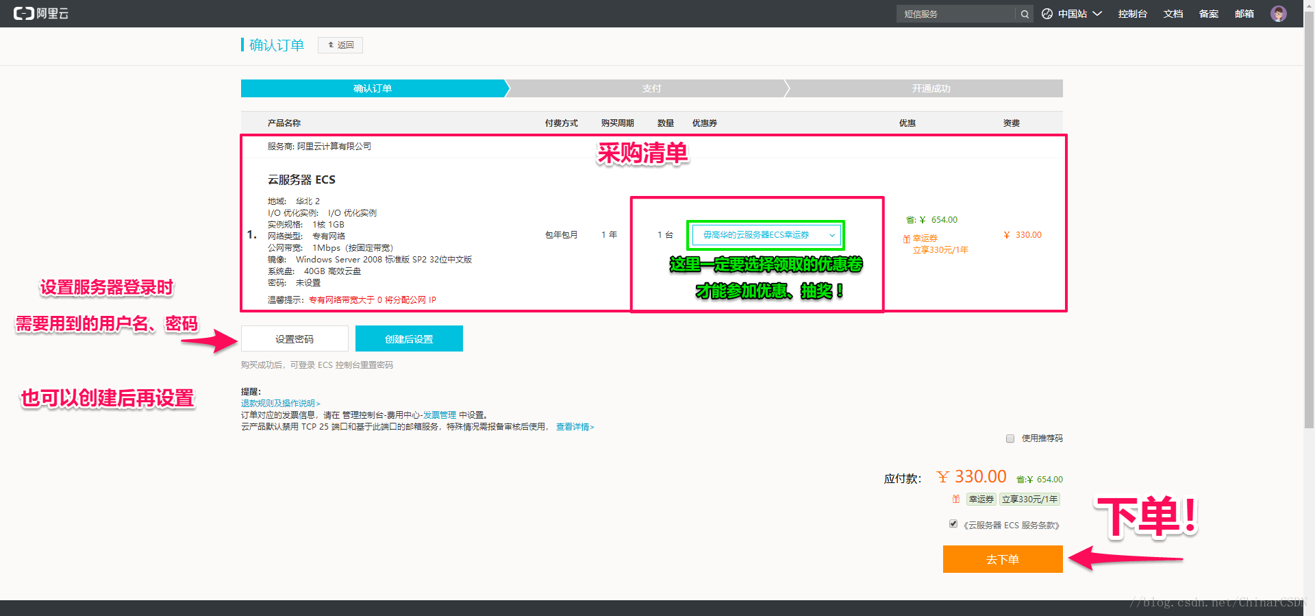Click the 服务商: 阿里云计算有限公司 text
This screenshot has width=1315, height=616.
(x=319, y=146)
